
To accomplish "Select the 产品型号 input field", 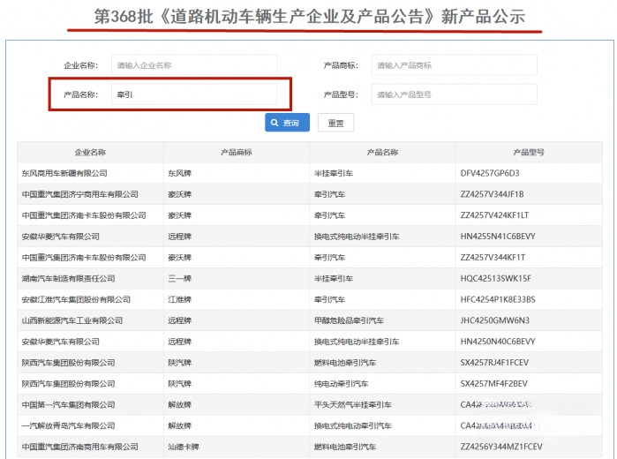I will click(x=454, y=94).
